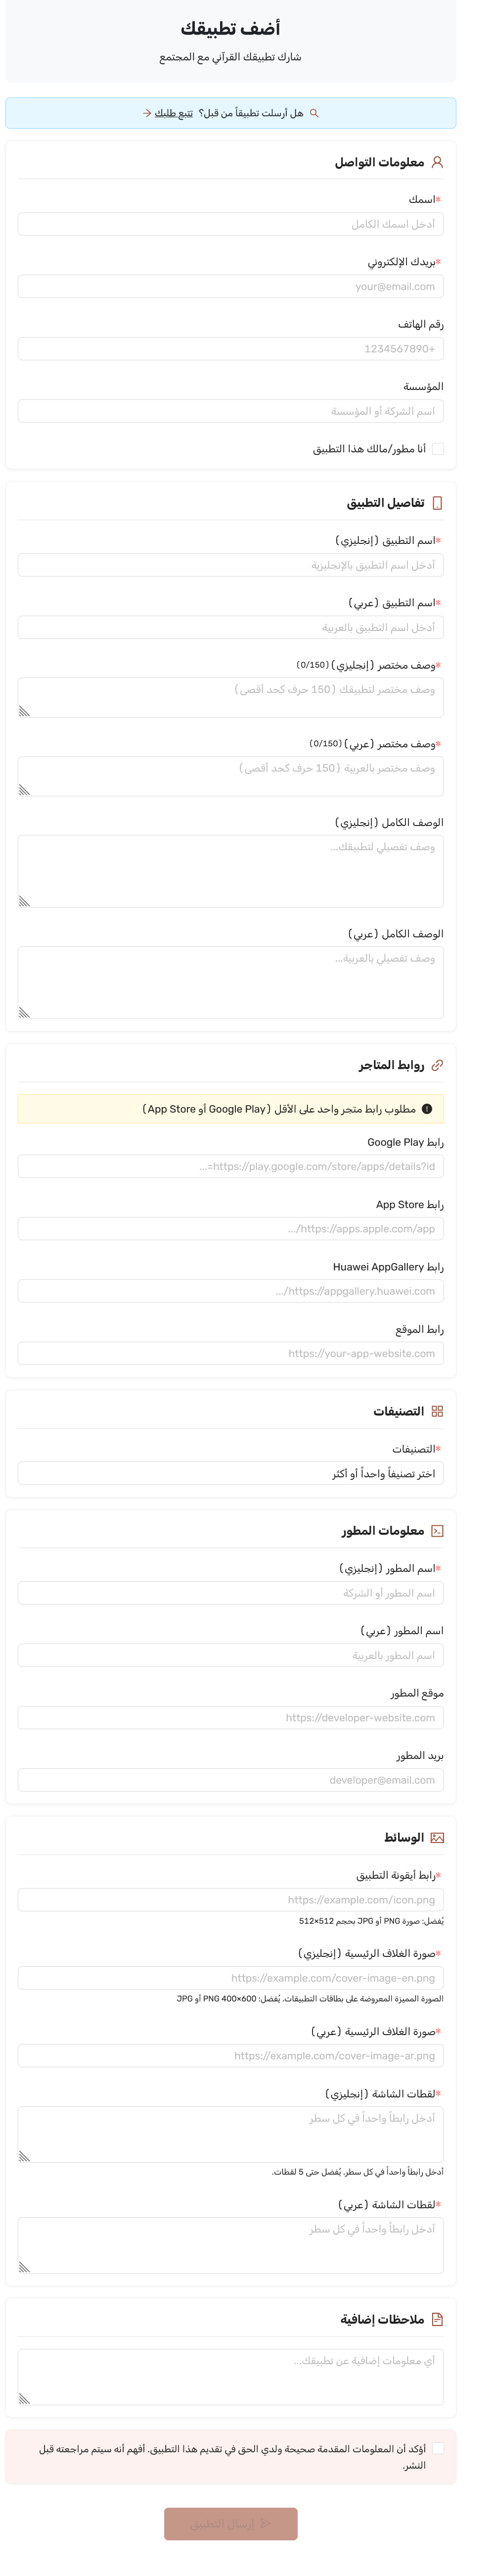The image size is (492, 2576).
Task: Tick the confirmation checkbox above the submit button
Action: coord(438,2448)
